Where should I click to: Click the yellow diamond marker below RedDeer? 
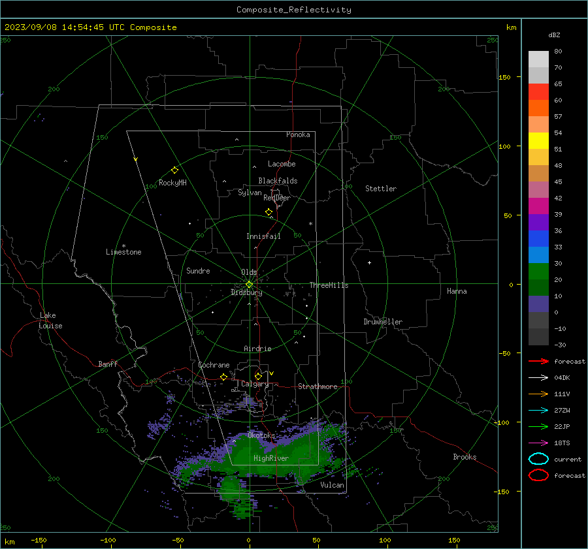tap(269, 212)
